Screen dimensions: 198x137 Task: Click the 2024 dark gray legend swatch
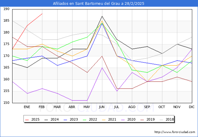46,119
